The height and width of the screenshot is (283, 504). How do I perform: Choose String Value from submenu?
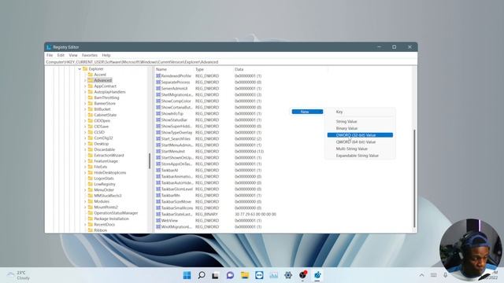tap(360, 121)
